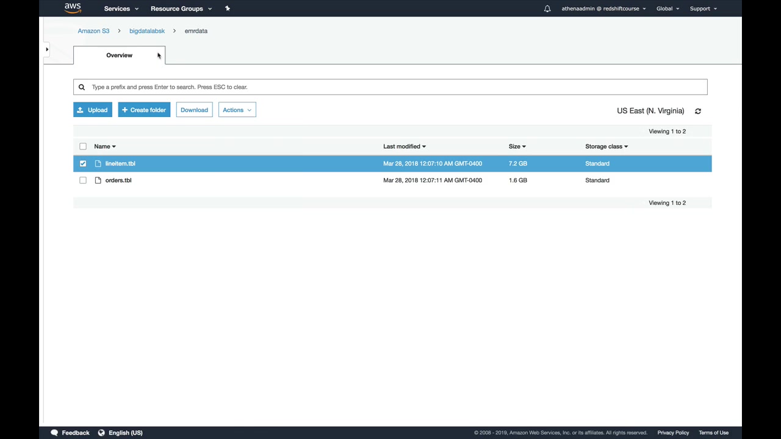This screenshot has width=781, height=439.
Task: Open the Services dropdown menu
Action: 121,9
